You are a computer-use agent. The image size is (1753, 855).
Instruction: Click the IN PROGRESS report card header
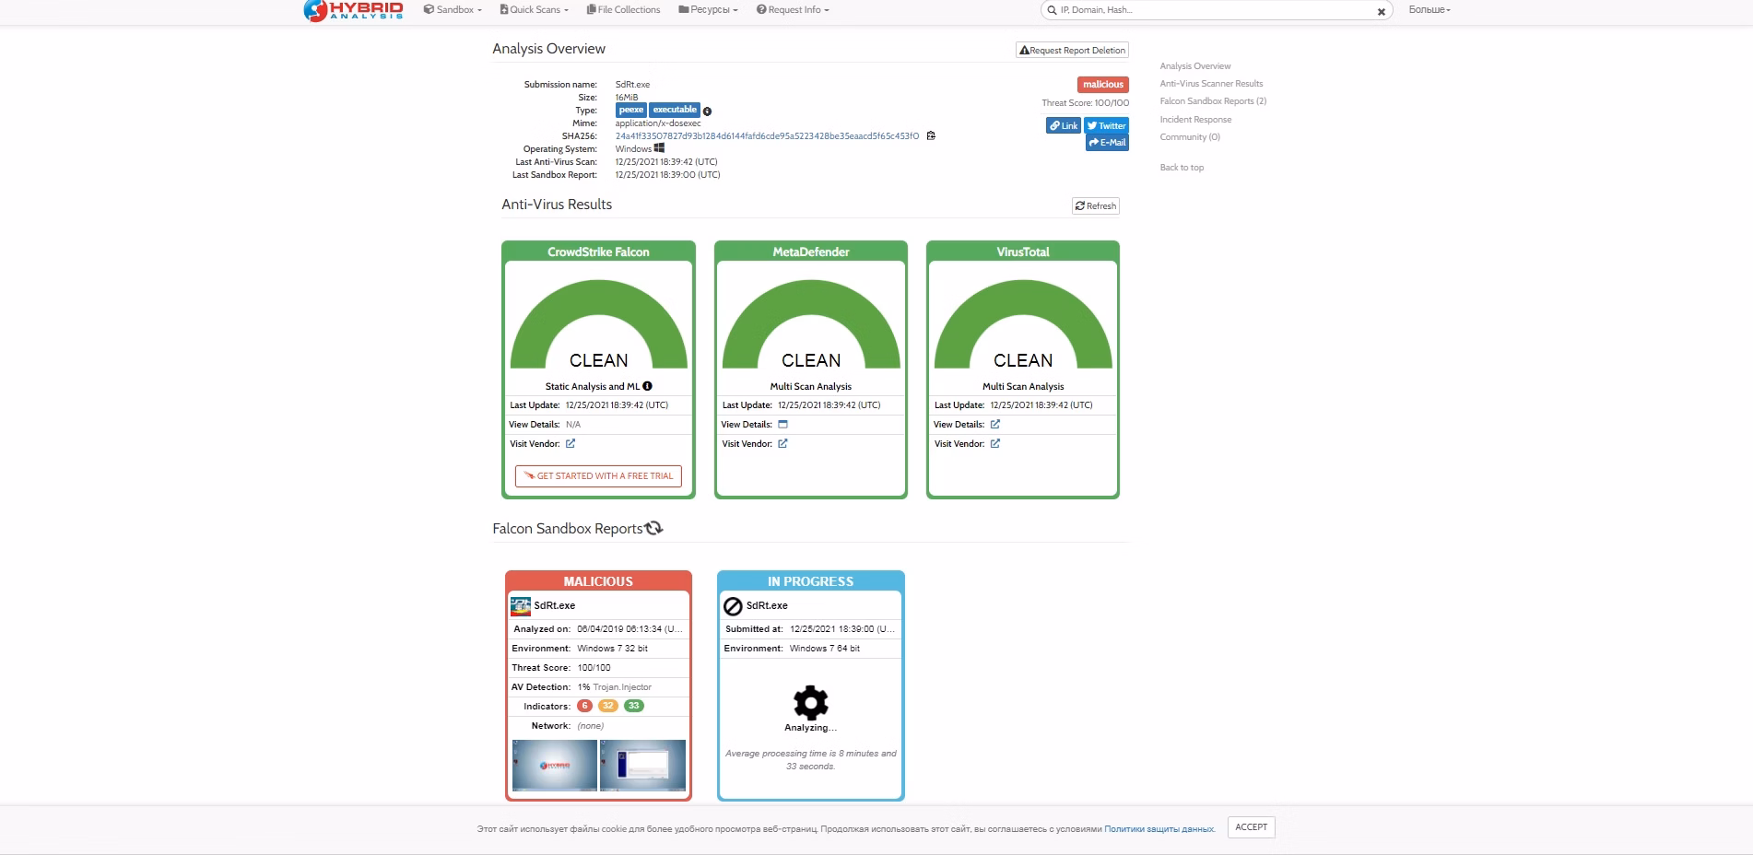point(811,581)
